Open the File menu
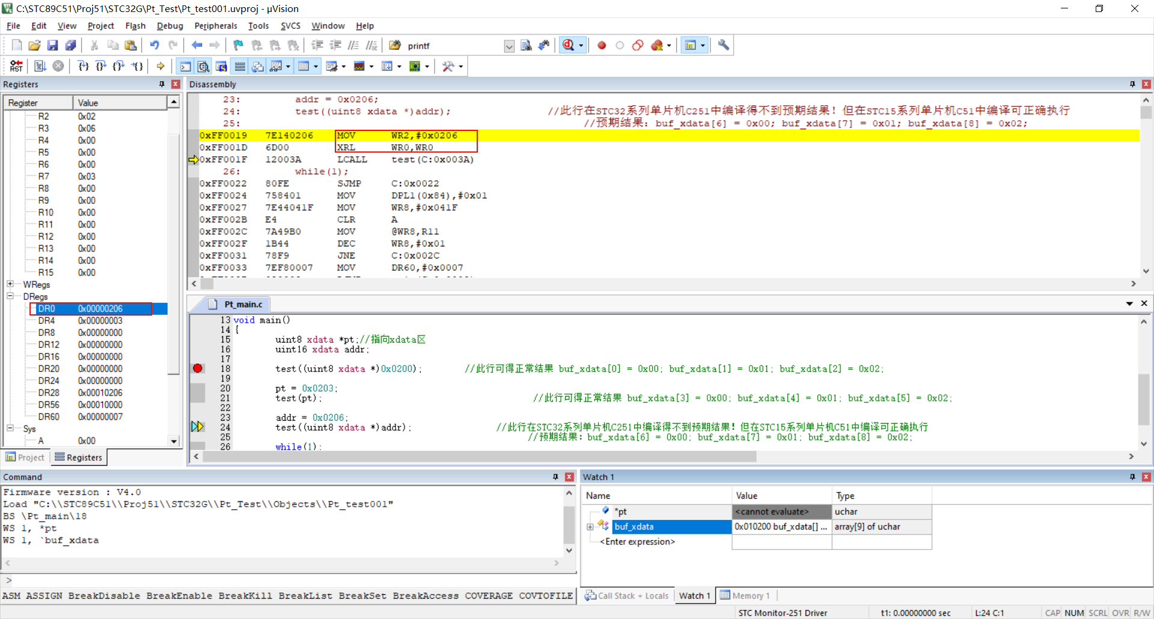1154x619 pixels. click(13, 26)
